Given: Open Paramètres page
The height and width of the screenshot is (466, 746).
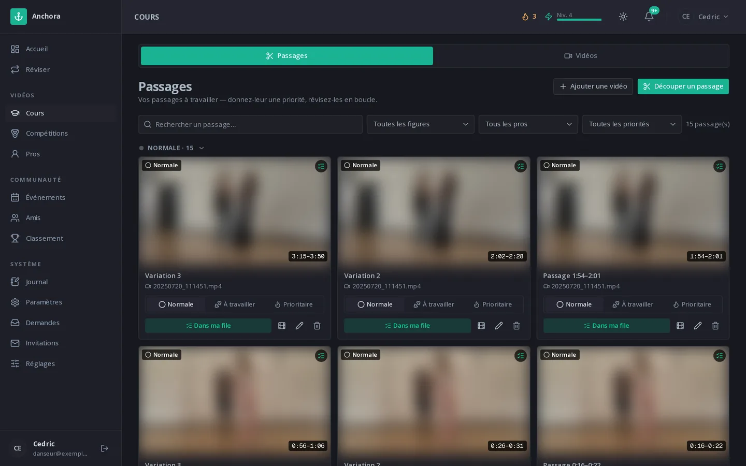Looking at the screenshot, I should coord(61,302).
